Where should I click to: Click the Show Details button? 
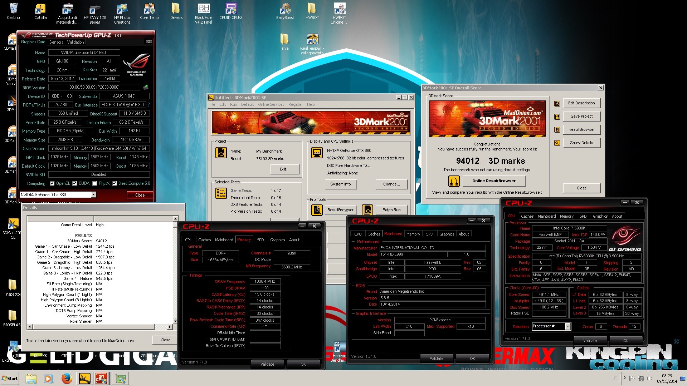(x=581, y=143)
